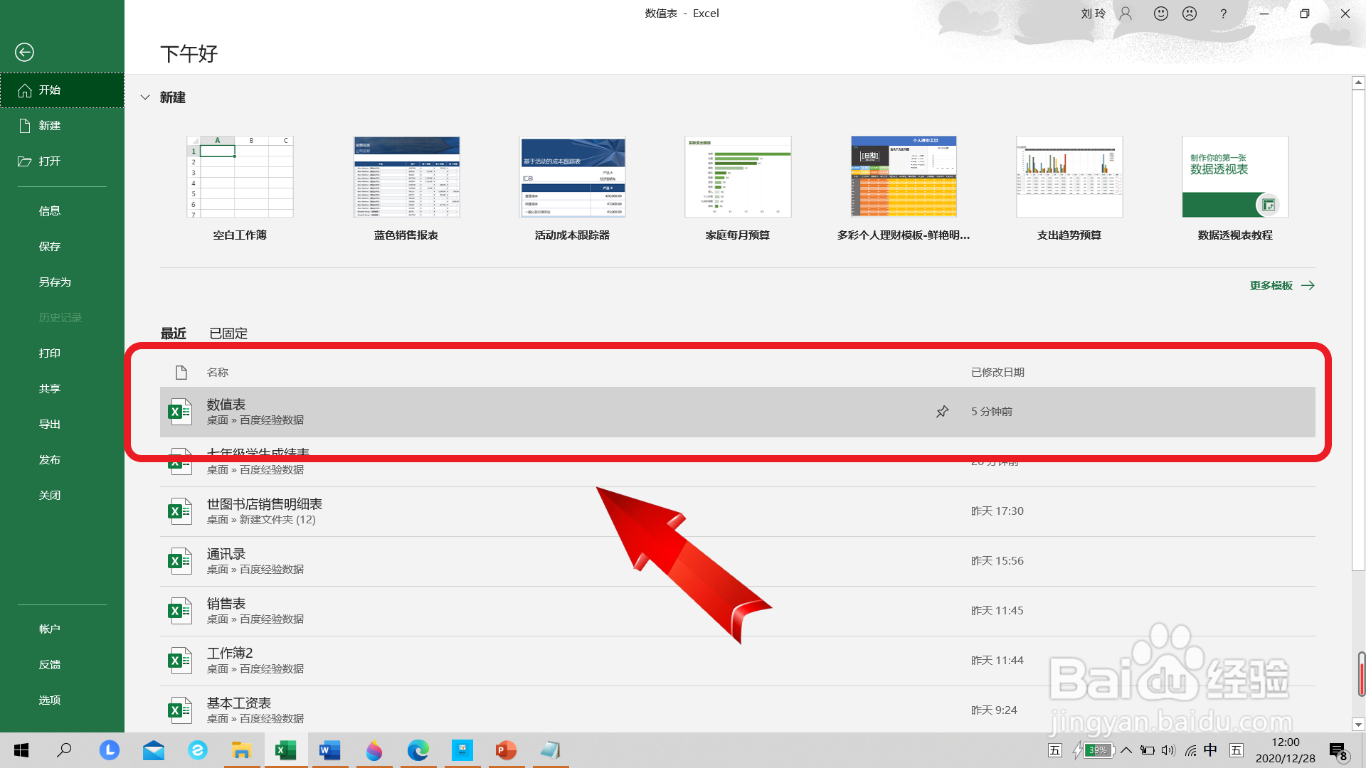Open File Explorer from the taskbar

[242, 750]
